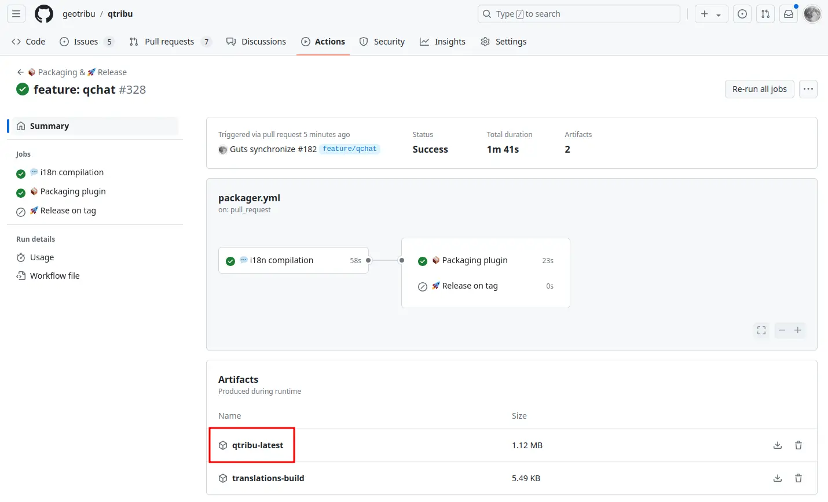Download the qtribu-latest artifact

[778, 445]
